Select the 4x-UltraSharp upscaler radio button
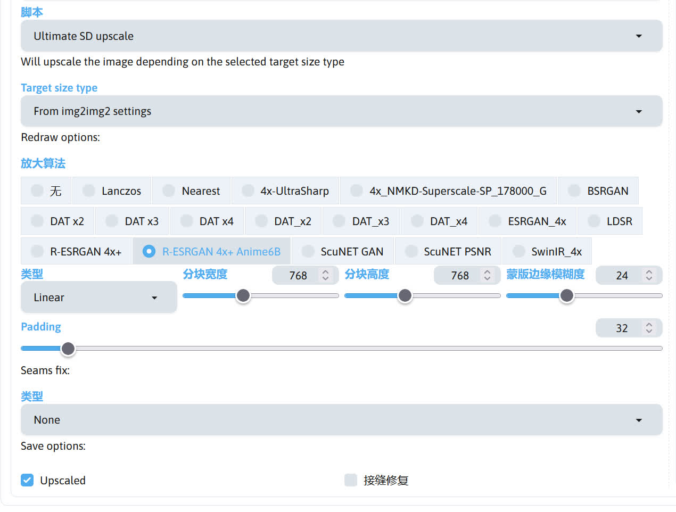The height and width of the screenshot is (512, 676). pyautogui.click(x=248, y=191)
